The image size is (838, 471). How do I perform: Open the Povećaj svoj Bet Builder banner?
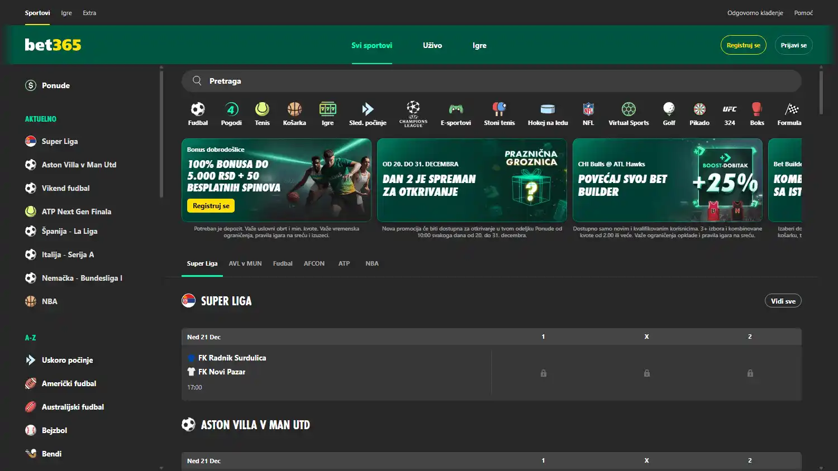pos(668,180)
